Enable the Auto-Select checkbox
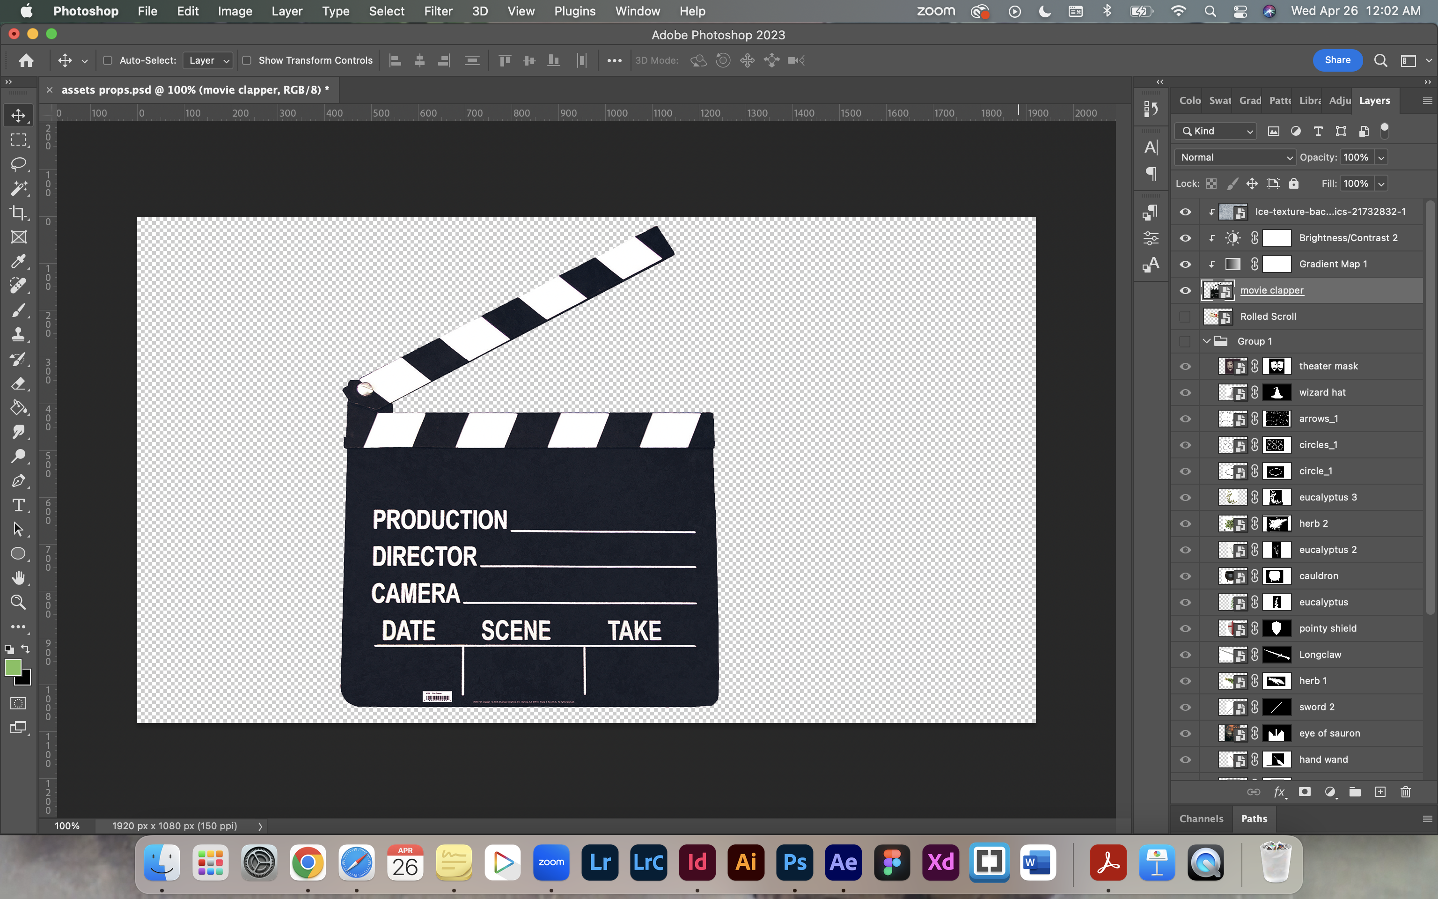The width and height of the screenshot is (1438, 899). click(x=108, y=61)
